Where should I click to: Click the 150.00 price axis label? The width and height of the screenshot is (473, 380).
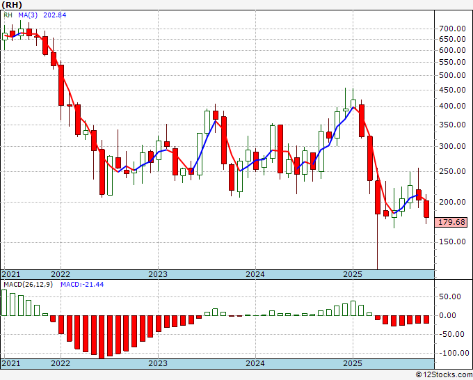click(452, 242)
